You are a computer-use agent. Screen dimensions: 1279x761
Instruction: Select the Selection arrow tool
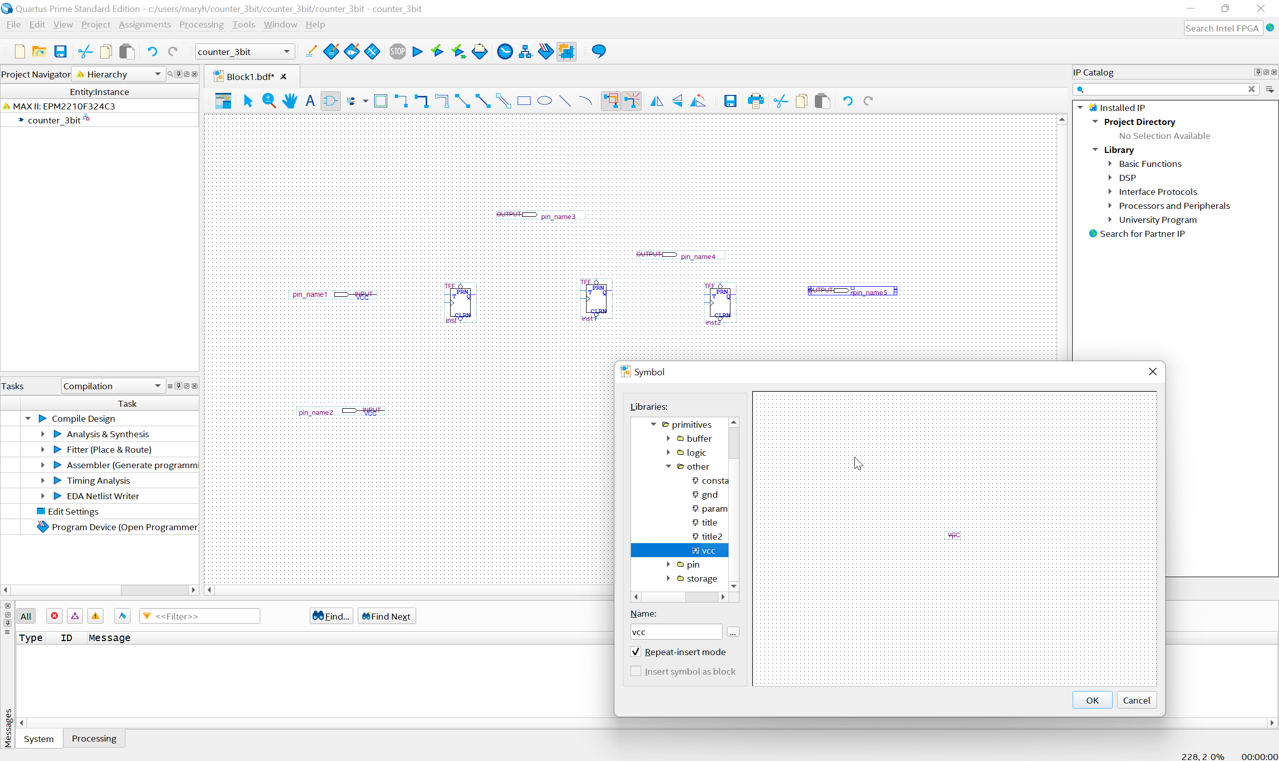pos(248,101)
